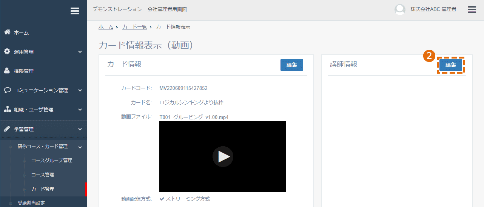Follow the ホーム breadcrumb link
The height and width of the screenshot is (207, 484).
[106, 27]
